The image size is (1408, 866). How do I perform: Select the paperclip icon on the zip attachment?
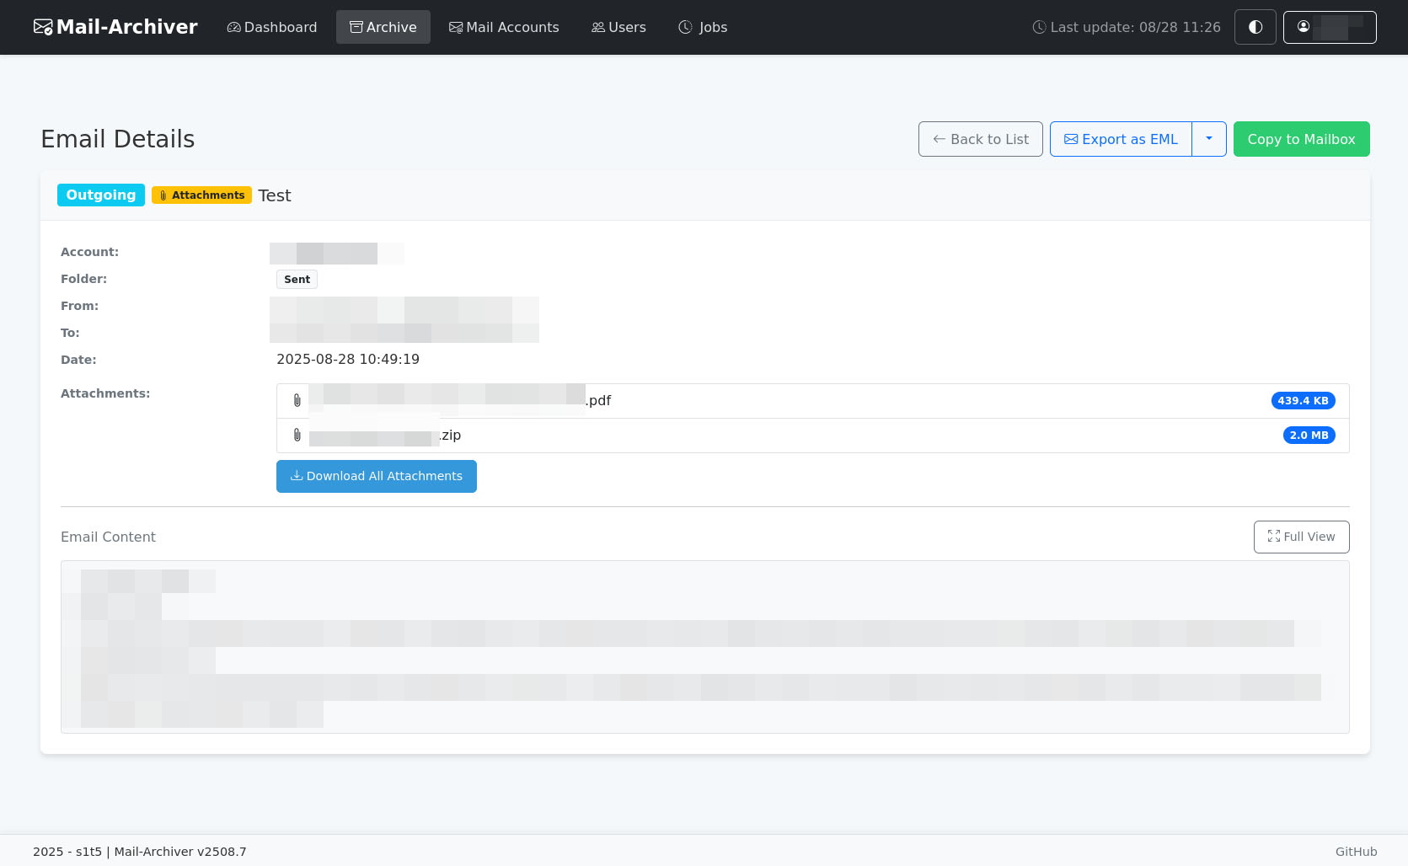297,435
